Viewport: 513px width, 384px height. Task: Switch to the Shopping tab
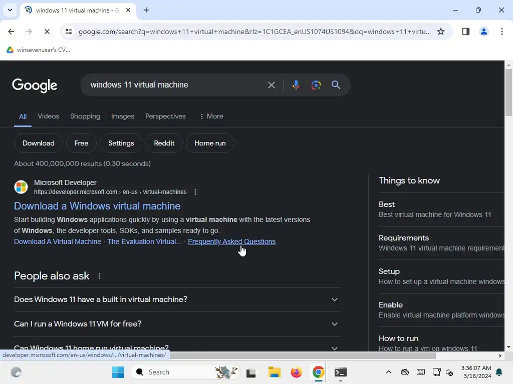(x=85, y=116)
